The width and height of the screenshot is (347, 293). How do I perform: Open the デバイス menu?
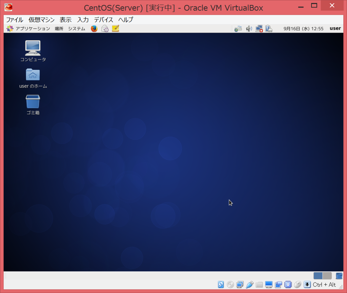point(104,20)
